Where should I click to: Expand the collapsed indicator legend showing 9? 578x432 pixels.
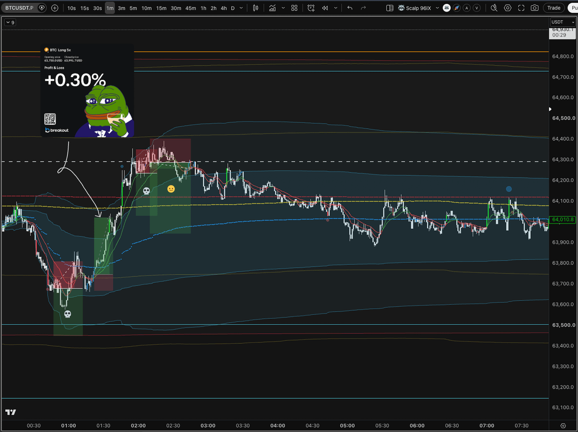point(10,22)
